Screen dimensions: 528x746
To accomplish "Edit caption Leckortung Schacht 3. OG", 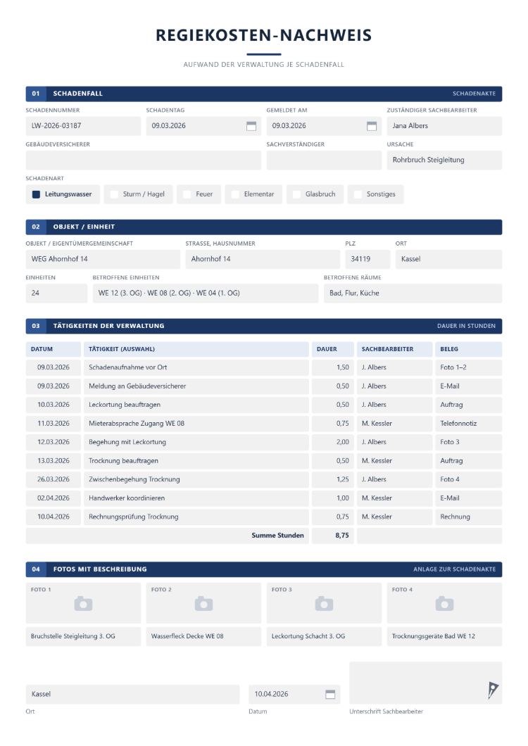I will click(x=325, y=637).
